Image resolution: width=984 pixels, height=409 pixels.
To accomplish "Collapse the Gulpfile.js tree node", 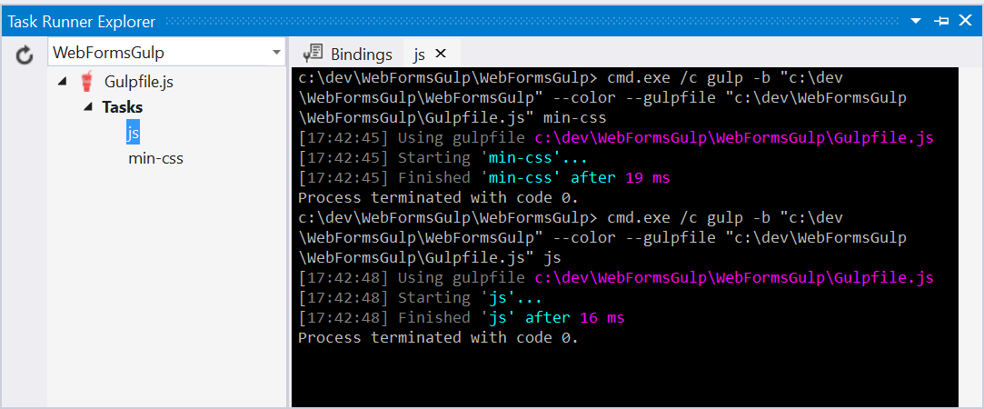I will coord(62,82).
